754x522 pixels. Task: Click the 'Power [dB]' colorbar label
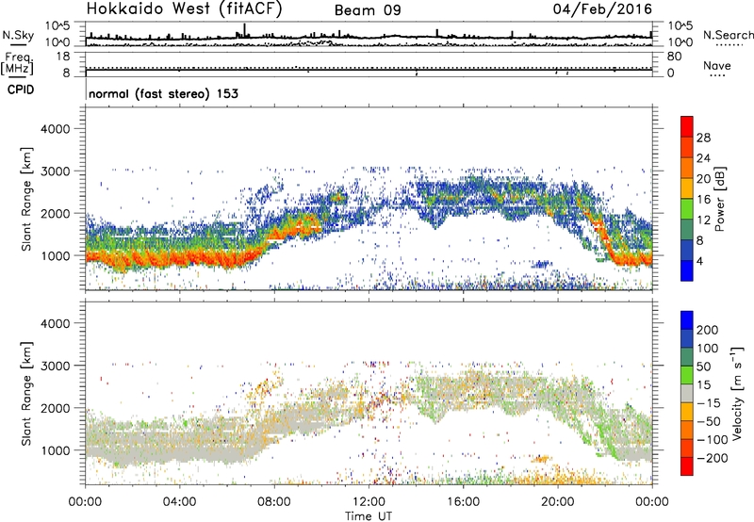(x=720, y=199)
